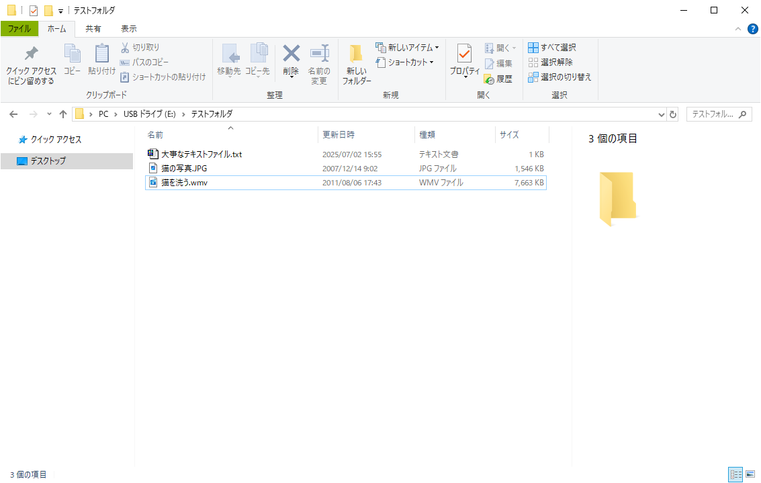Screen dimensions: 761x483
Task: Click PC in the address path
Action: pos(103,114)
